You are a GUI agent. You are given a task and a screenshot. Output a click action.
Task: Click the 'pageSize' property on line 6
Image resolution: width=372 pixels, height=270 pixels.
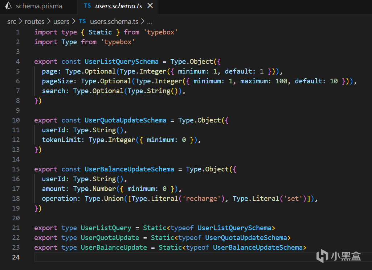click(x=57, y=81)
